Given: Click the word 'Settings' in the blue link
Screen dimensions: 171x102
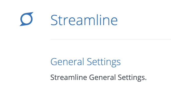Looking at the screenshot, I should pos(104,62).
